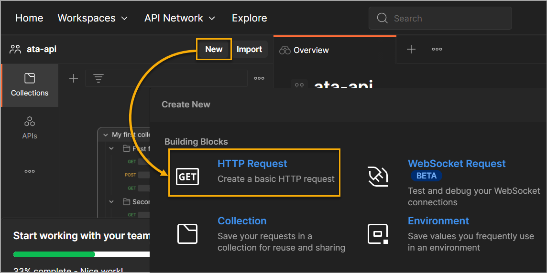The width and height of the screenshot is (547, 273).
Task: Click the search magnifier icon
Action: tap(383, 18)
